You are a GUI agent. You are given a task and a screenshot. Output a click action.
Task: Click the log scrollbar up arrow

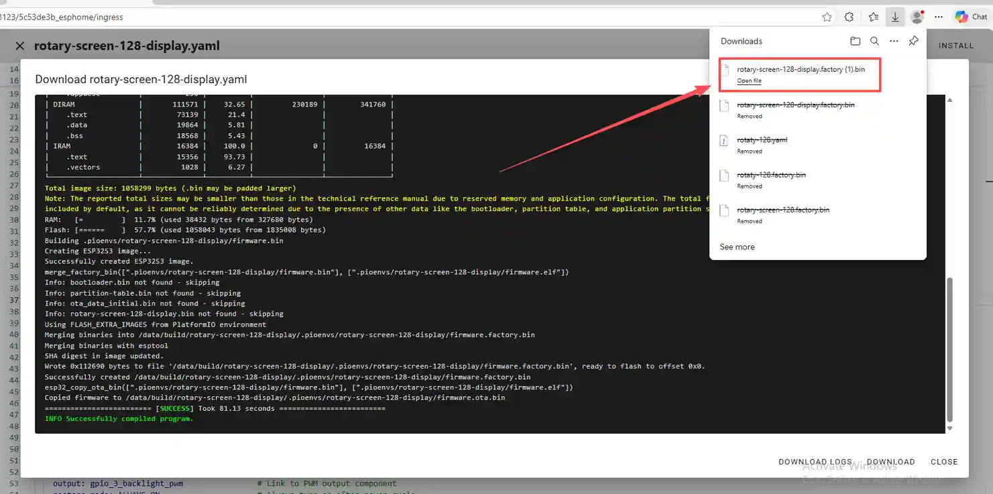click(x=949, y=100)
